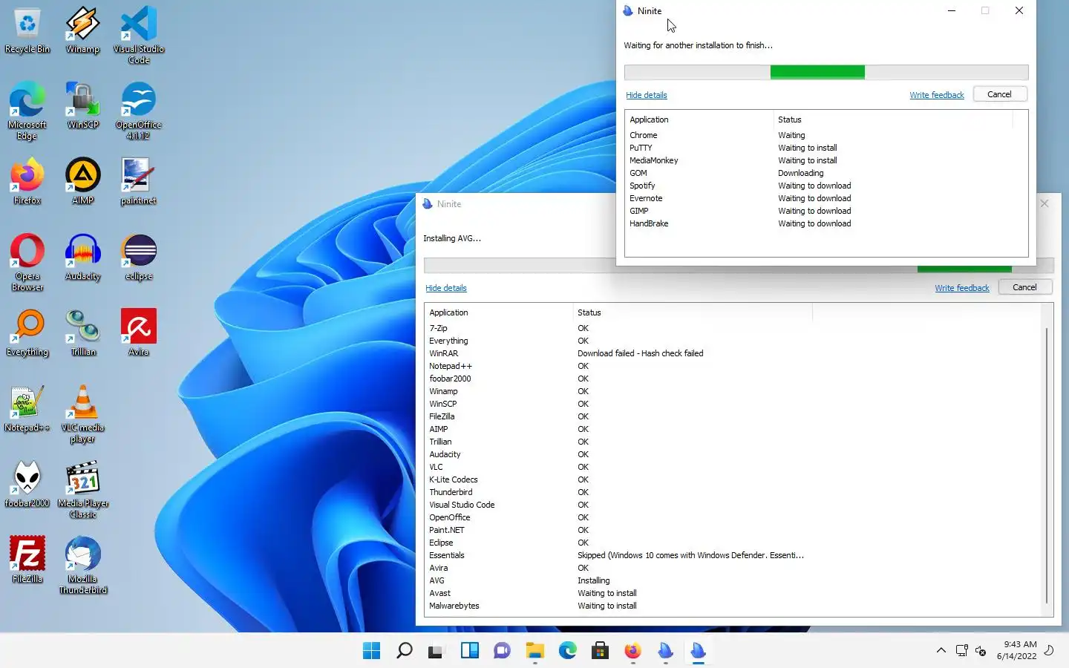Click the Audacity desktop shortcut
The width and height of the screenshot is (1069, 668).
[x=82, y=258]
